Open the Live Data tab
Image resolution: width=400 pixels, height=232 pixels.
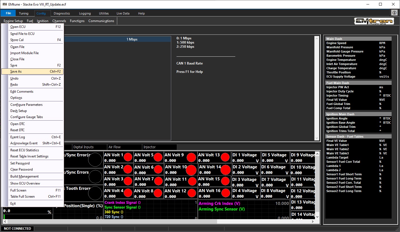(x=123, y=13)
